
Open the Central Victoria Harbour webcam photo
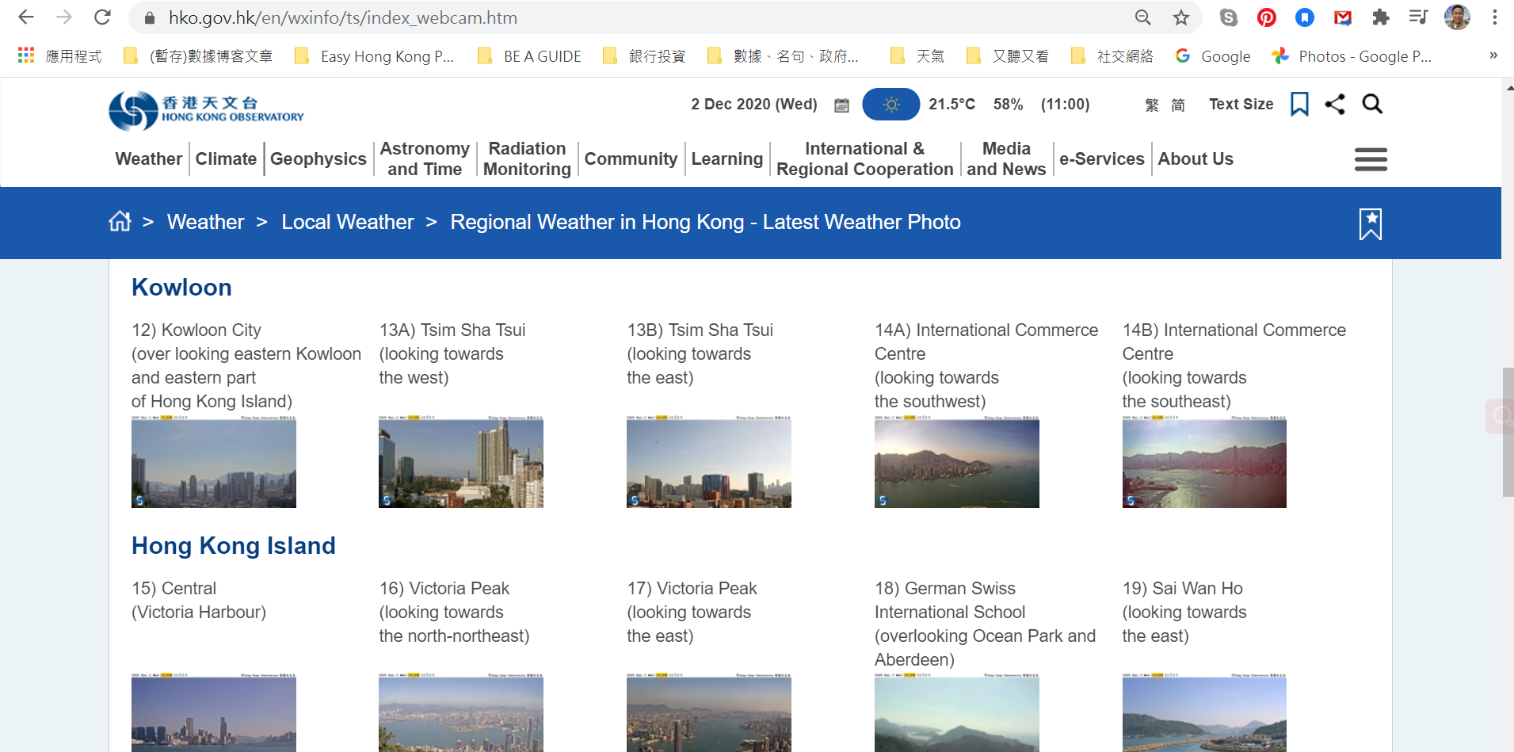tap(214, 712)
